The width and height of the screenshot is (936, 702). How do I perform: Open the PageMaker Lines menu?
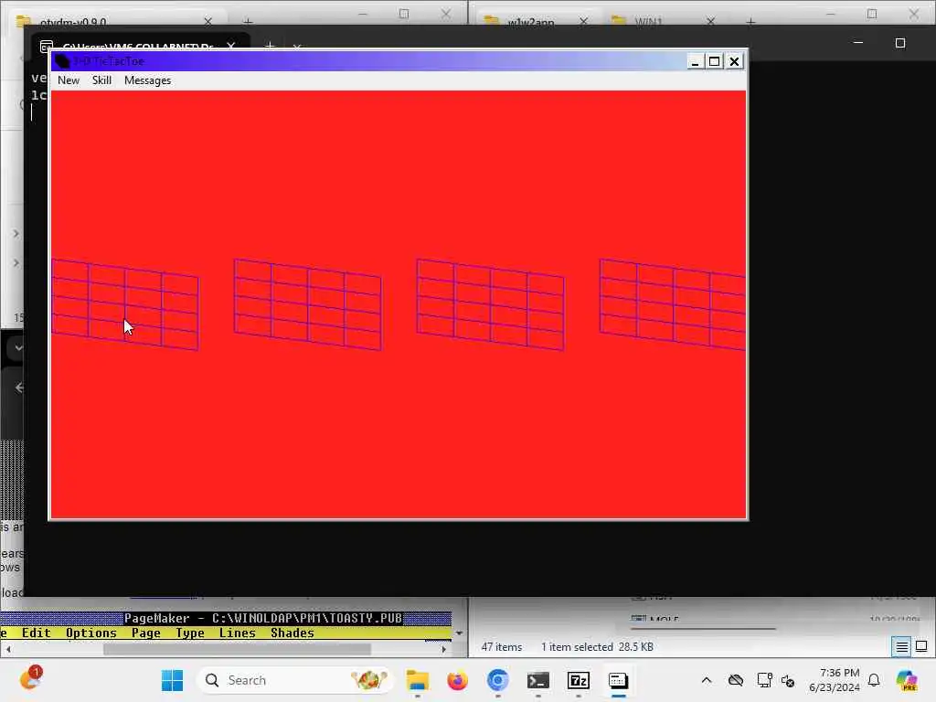click(x=238, y=633)
